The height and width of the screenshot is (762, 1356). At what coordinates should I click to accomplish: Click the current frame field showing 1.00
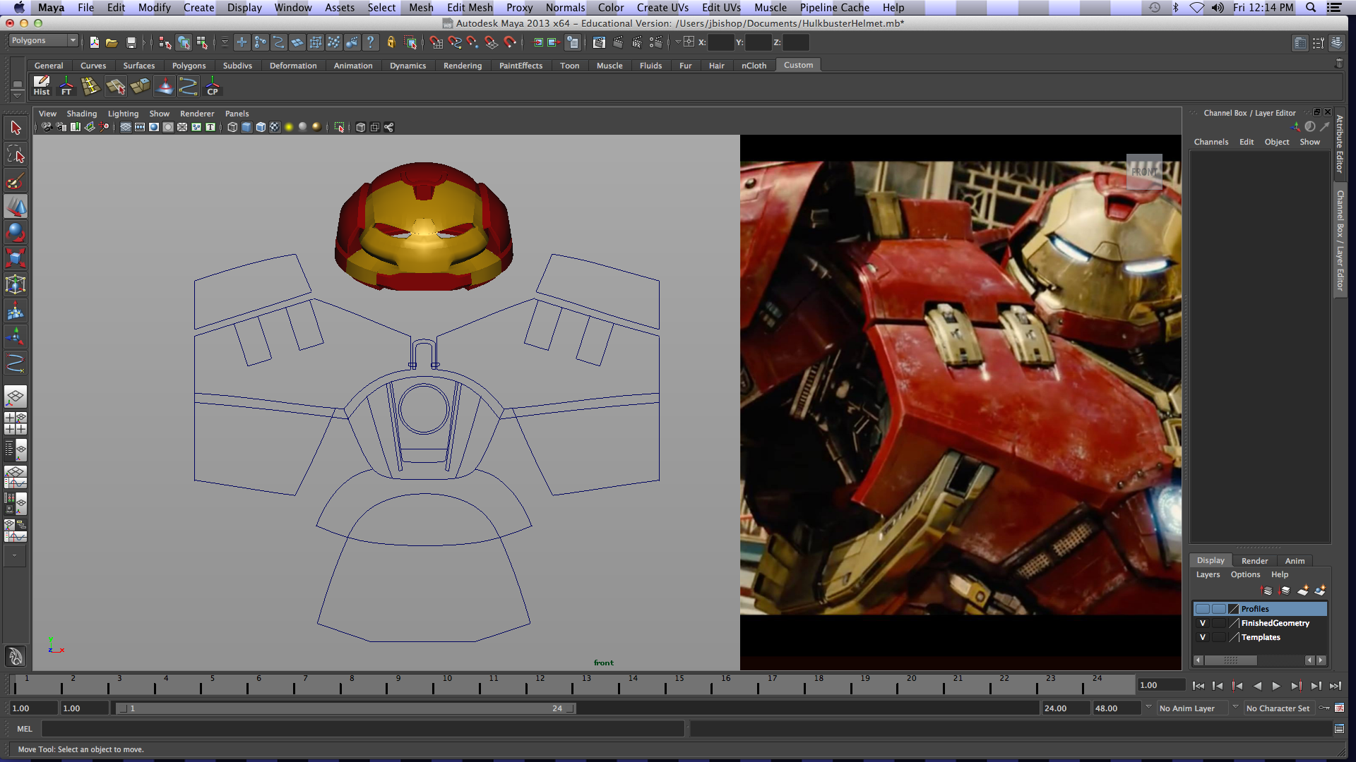tap(1161, 685)
